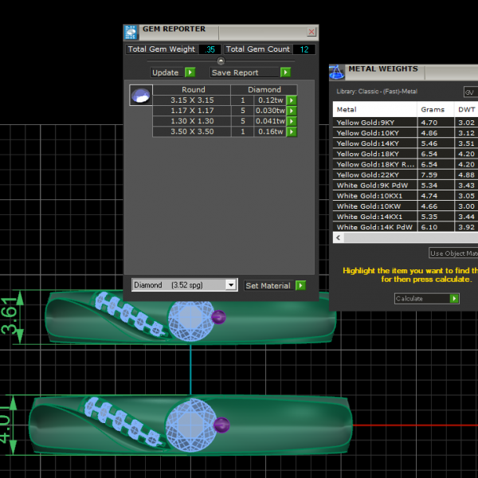Image resolution: width=478 pixels, height=478 pixels.
Task: Click green arrow for 0.16tw row
Action: (x=292, y=131)
